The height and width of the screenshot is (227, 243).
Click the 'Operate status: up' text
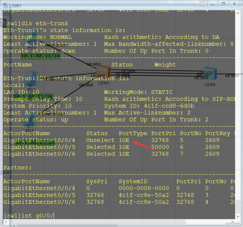click(x=36, y=120)
